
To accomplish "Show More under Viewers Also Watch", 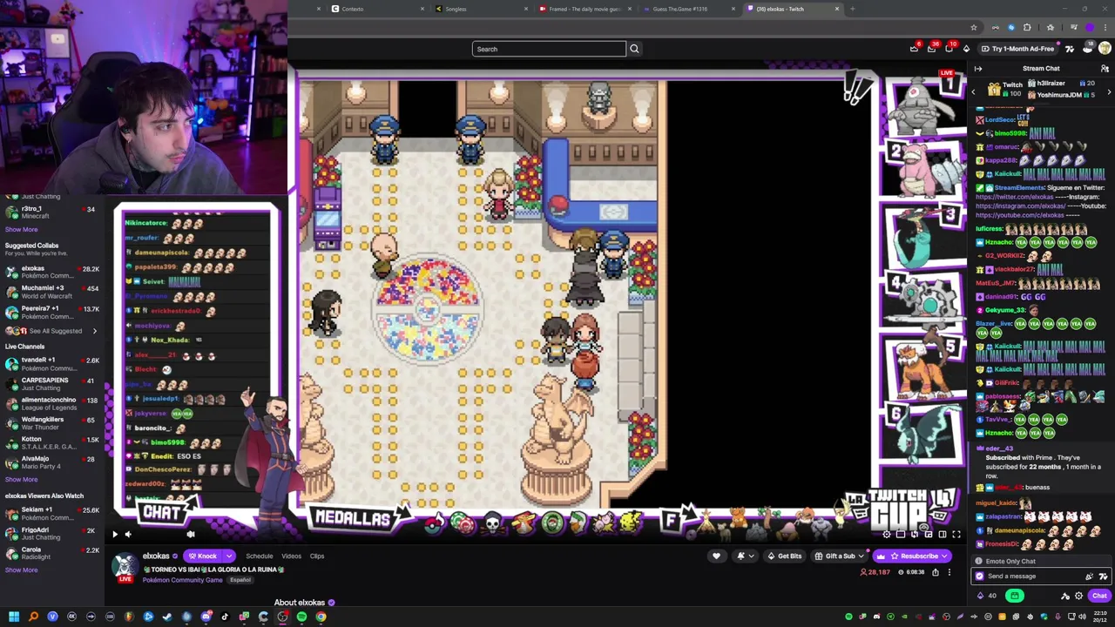I will click(21, 570).
